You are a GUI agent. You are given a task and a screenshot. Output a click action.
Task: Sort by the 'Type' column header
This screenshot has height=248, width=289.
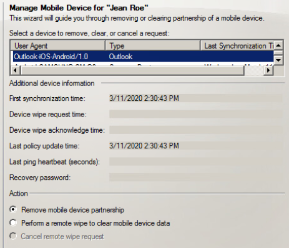[152, 45]
